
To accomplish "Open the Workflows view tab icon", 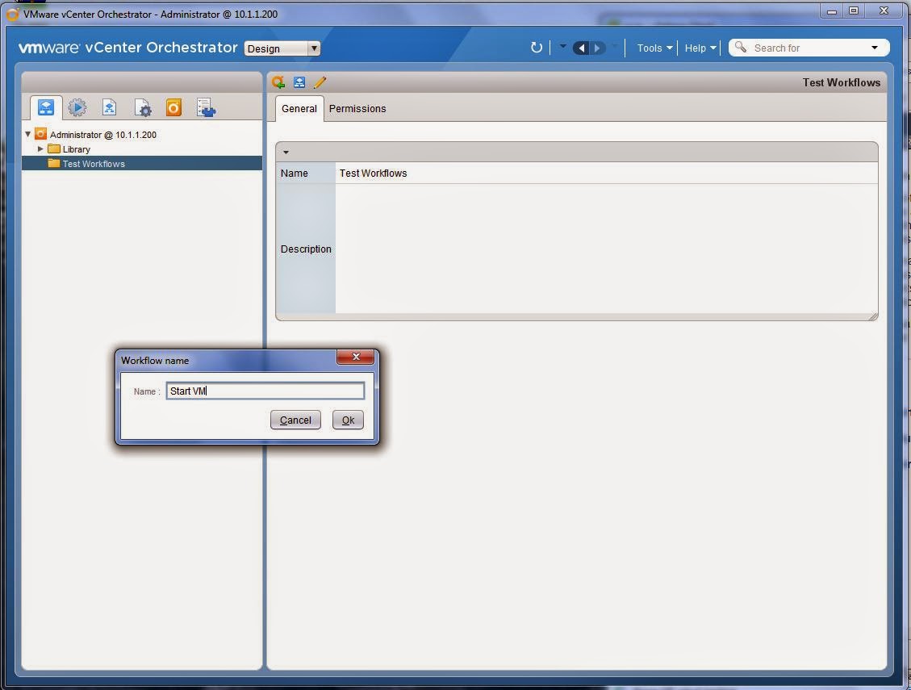I will click(x=46, y=107).
